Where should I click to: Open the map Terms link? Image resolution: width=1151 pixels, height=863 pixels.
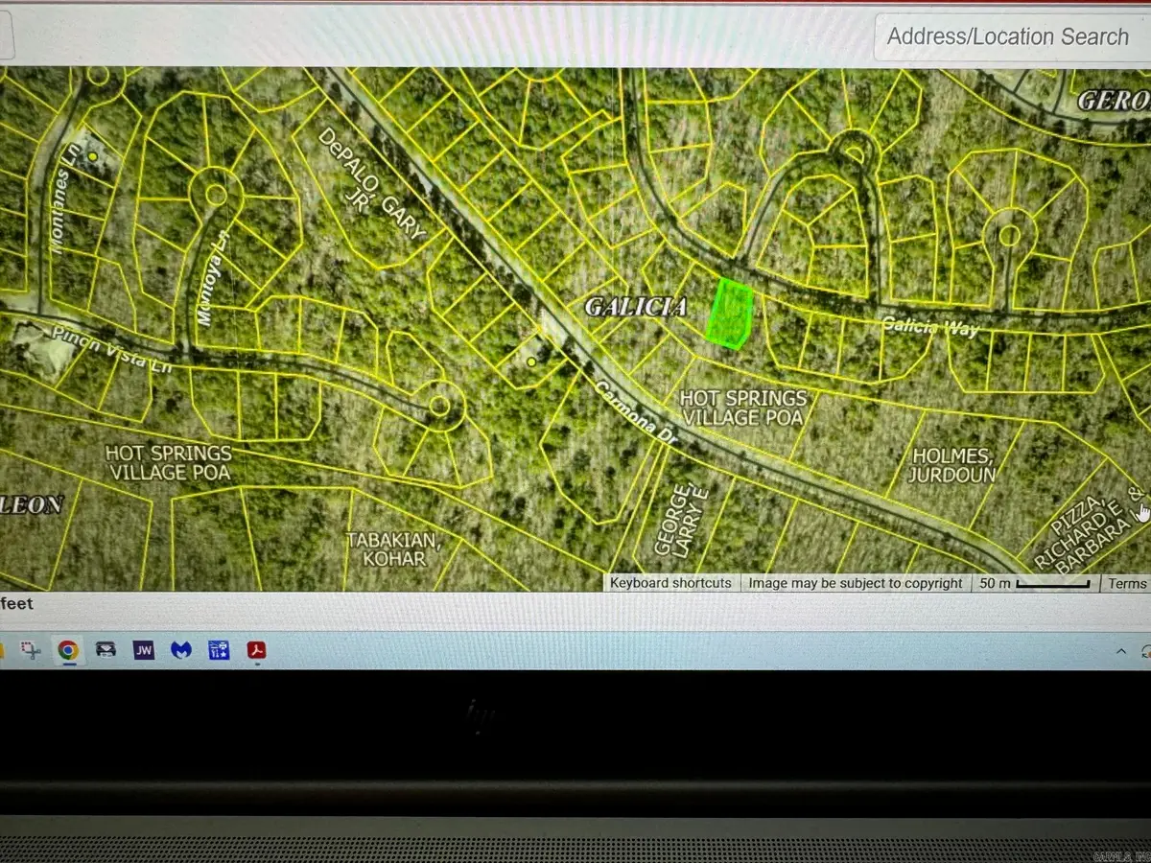click(x=1127, y=583)
